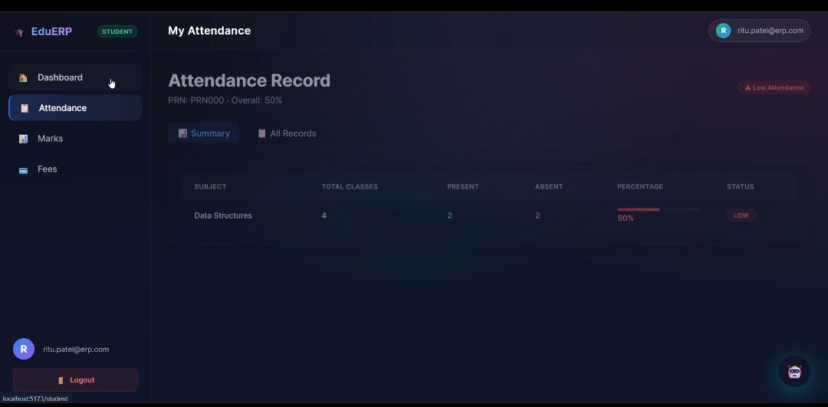This screenshot has height=407, width=828.
Task: Click the My Attendance page title
Action: click(x=209, y=31)
